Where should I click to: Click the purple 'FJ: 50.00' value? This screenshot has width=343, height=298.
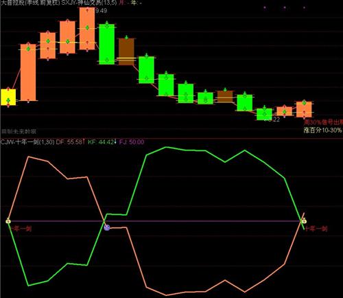[132, 142]
